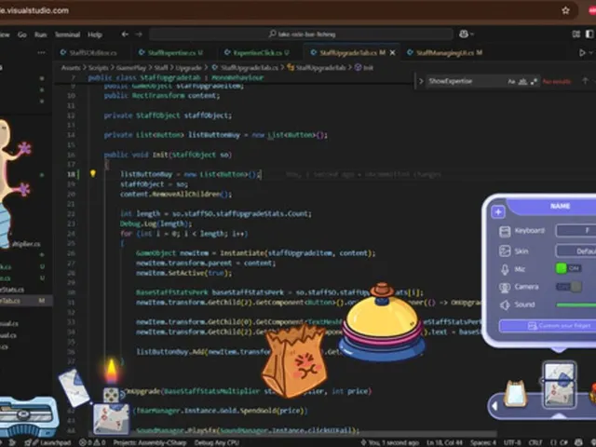Click the Copilot icon beside the search bar
The width and height of the screenshot is (596, 447).
tap(464, 34)
